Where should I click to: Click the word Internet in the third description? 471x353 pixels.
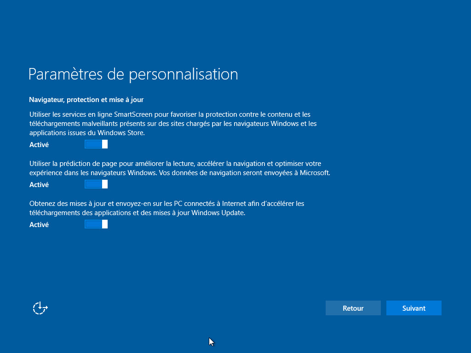click(223, 203)
